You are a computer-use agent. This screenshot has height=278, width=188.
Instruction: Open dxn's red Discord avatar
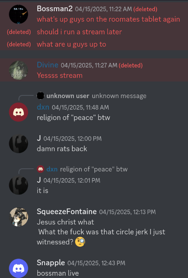point(18,112)
